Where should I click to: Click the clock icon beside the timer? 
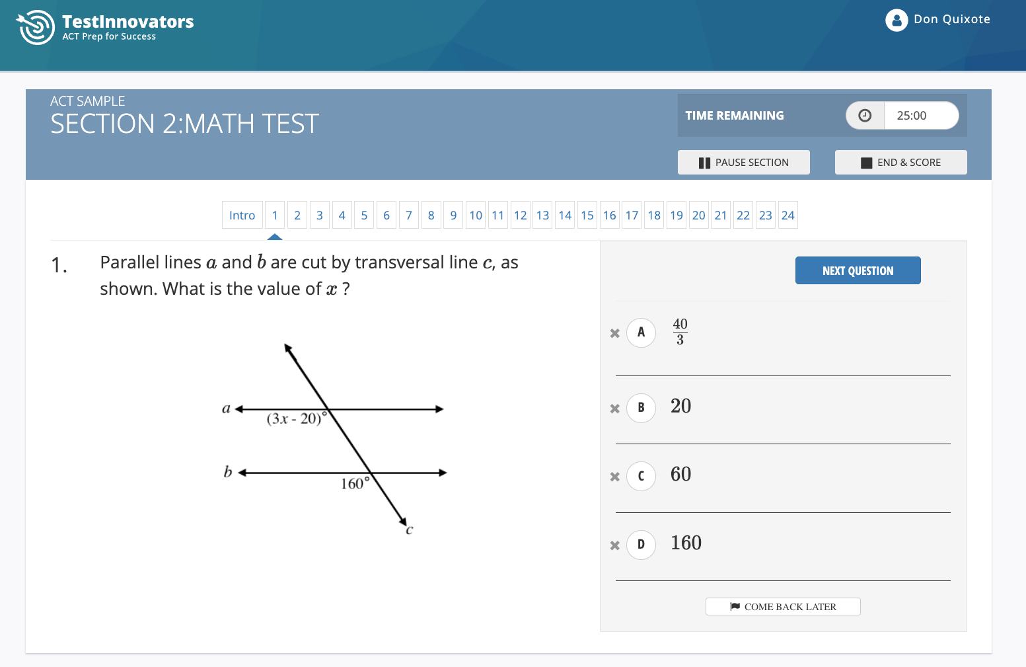pos(864,115)
